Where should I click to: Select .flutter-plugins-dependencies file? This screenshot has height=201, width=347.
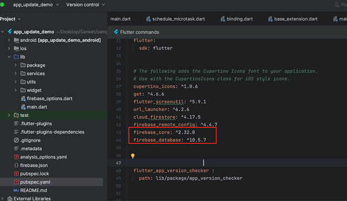click(52, 132)
